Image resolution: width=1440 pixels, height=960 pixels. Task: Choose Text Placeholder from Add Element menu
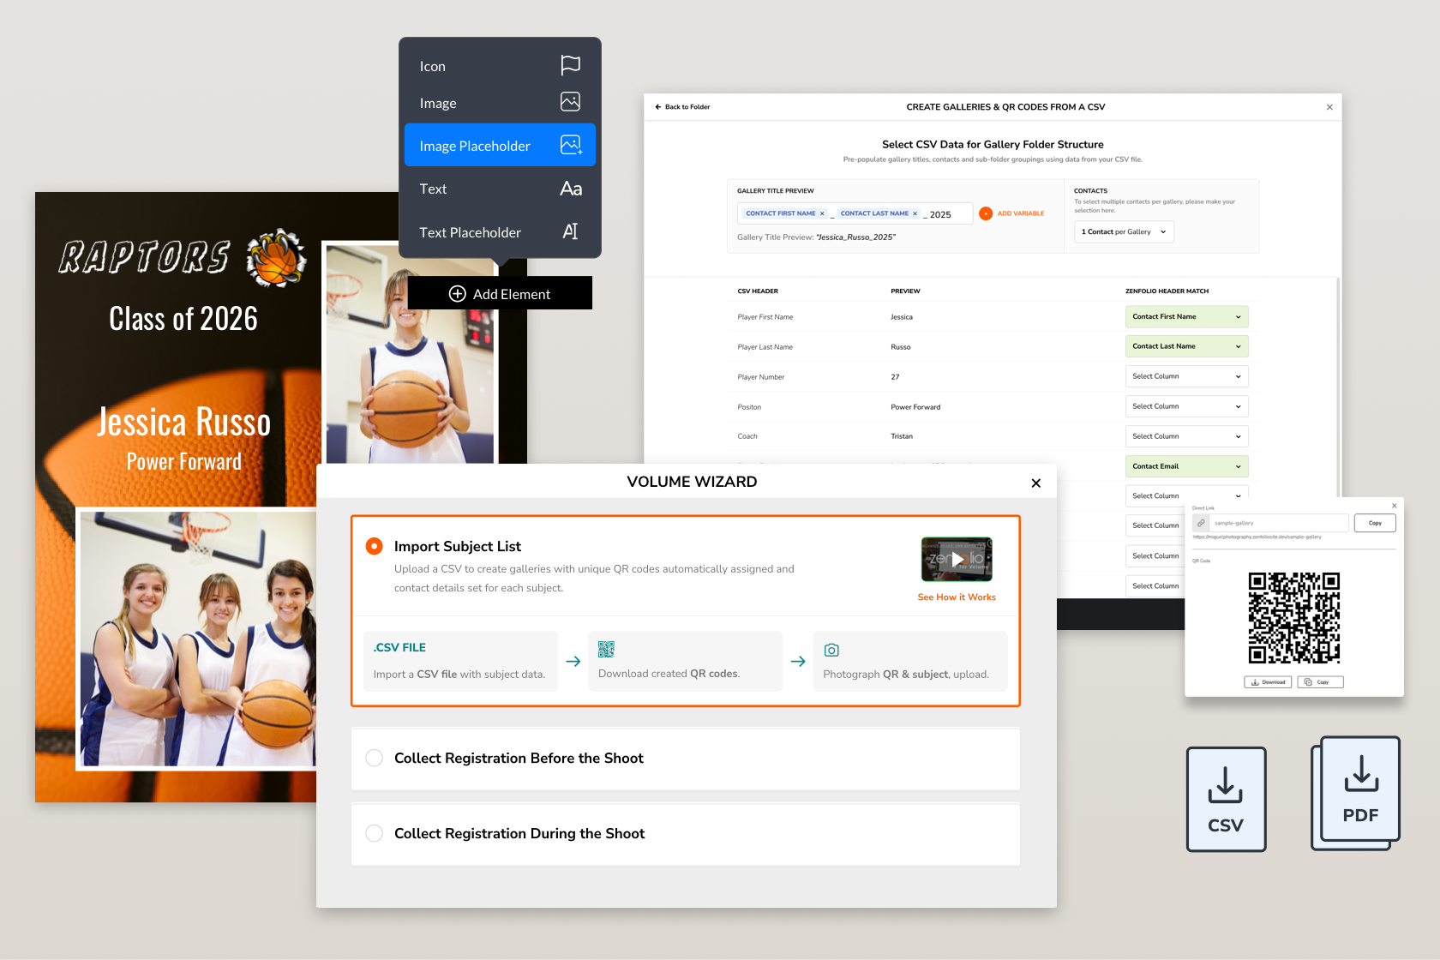click(x=470, y=232)
